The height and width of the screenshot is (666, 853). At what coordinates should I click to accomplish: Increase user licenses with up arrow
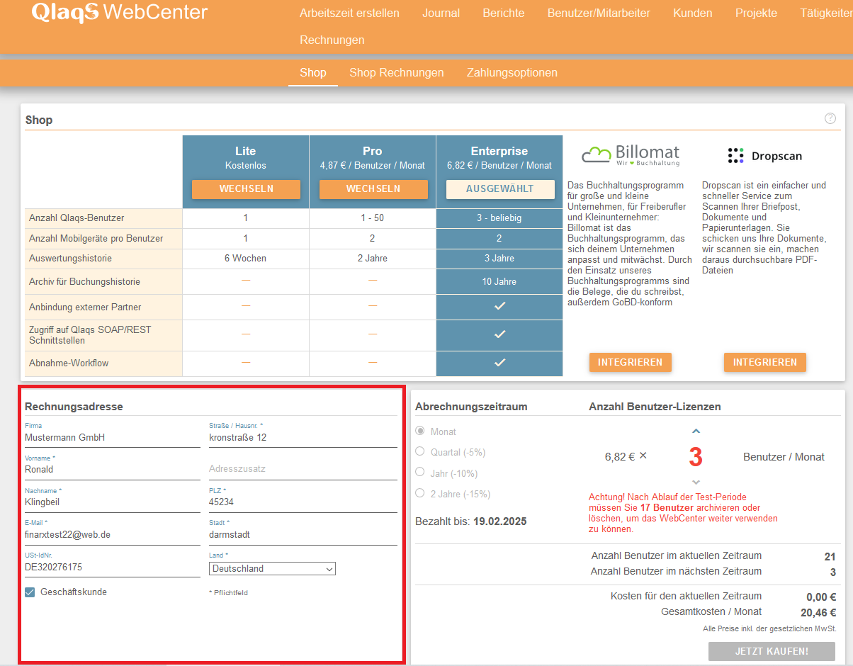(696, 431)
